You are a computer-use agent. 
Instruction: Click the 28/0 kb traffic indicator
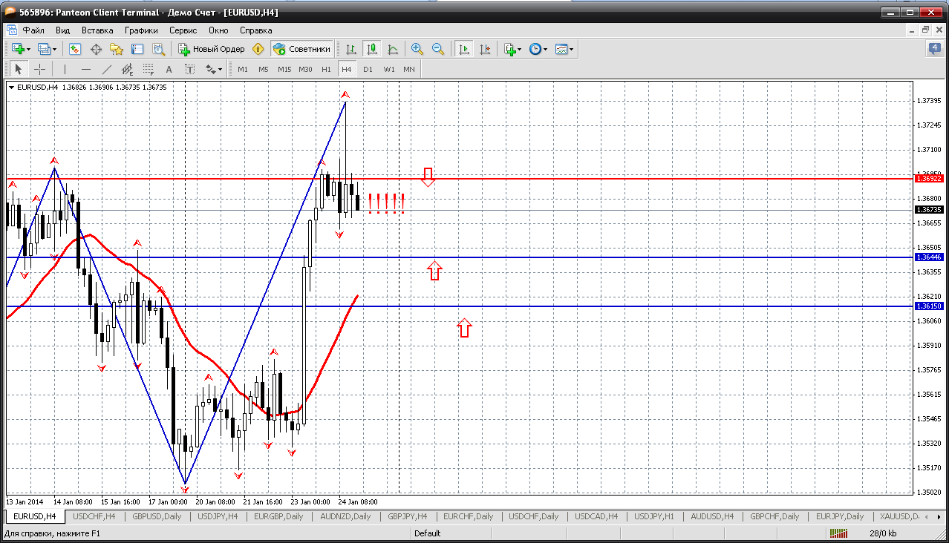click(x=884, y=533)
